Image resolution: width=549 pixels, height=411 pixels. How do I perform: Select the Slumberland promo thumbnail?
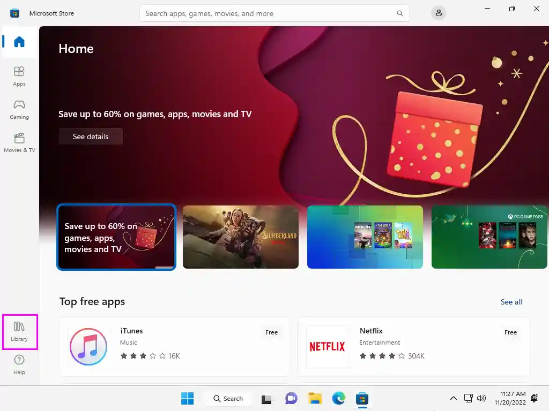coord(241,237)
